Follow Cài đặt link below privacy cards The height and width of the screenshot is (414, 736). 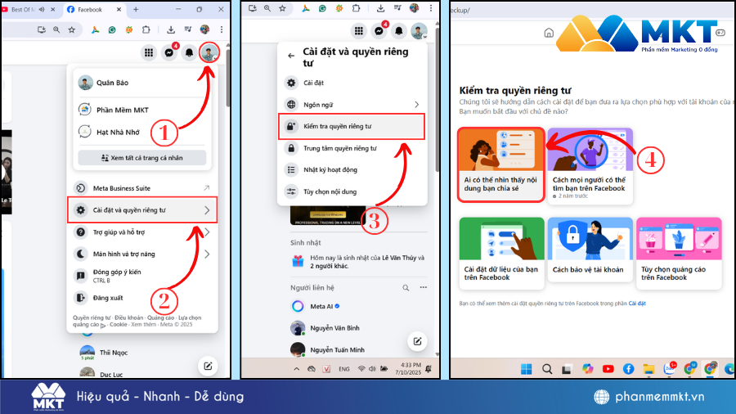pyautogui.click(x=637, y=304)
